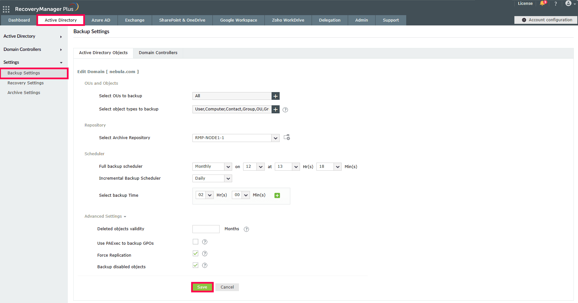Click the Select OUs field showing All
The width and height of the screenshot is (578, 303).
[x=232, y=96]
